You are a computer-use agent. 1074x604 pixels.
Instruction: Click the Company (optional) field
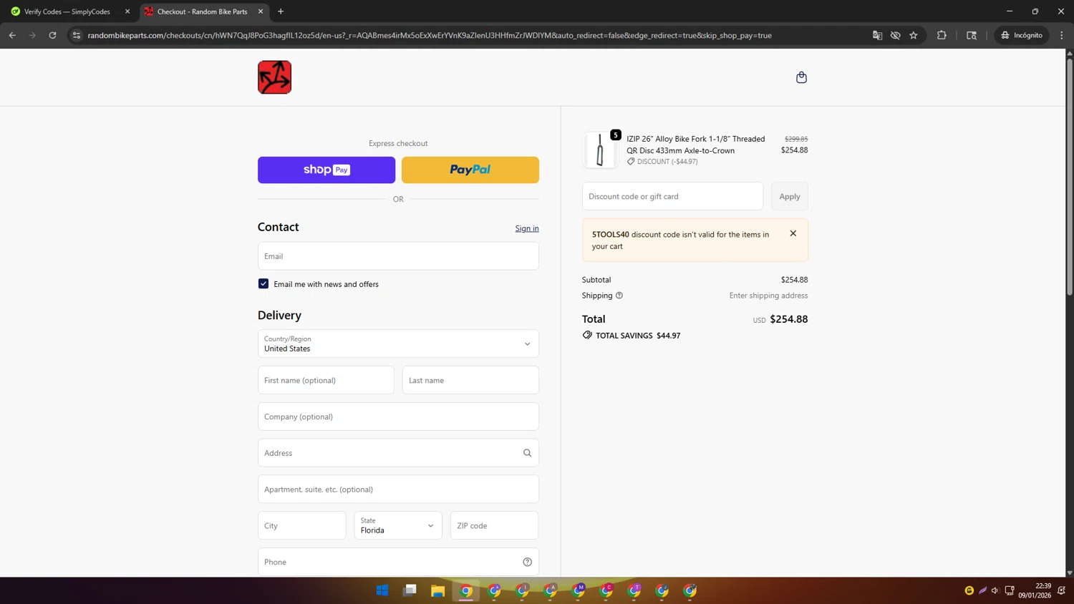(398, 417)
